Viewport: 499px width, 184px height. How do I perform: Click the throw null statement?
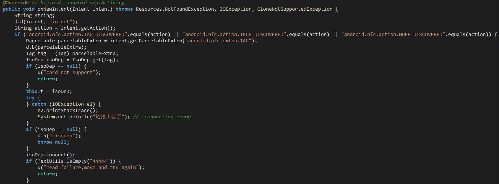(53, 142)
